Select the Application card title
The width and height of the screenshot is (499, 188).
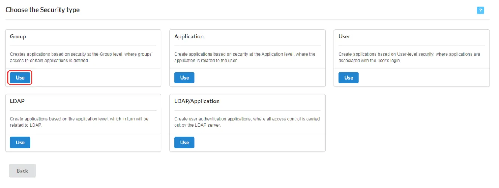pyautogui.click(x=189, y=37)
